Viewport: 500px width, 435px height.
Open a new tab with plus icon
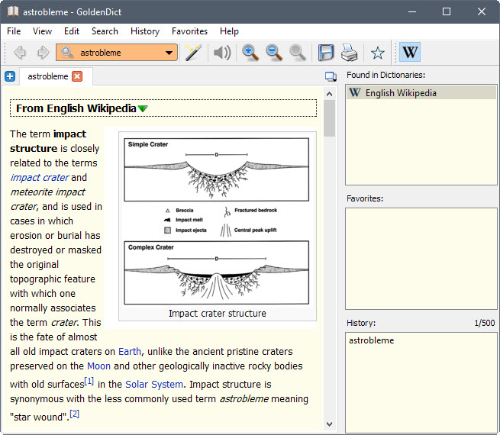[10, 76]
